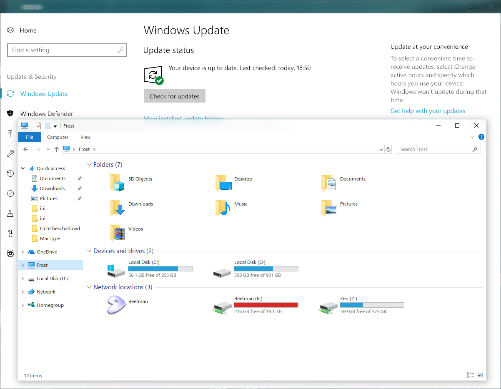The image size is (501, 389).
Task: Click Frost breadcrumb in address bar
Action: (x=84, y=149)
